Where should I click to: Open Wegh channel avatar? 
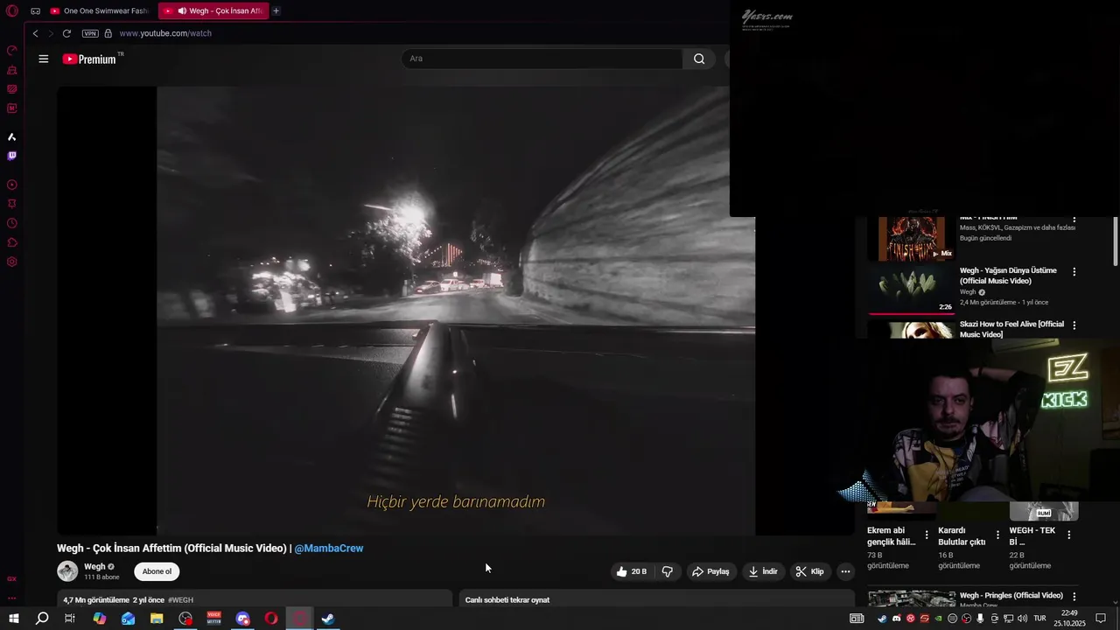tap(67, 571)
